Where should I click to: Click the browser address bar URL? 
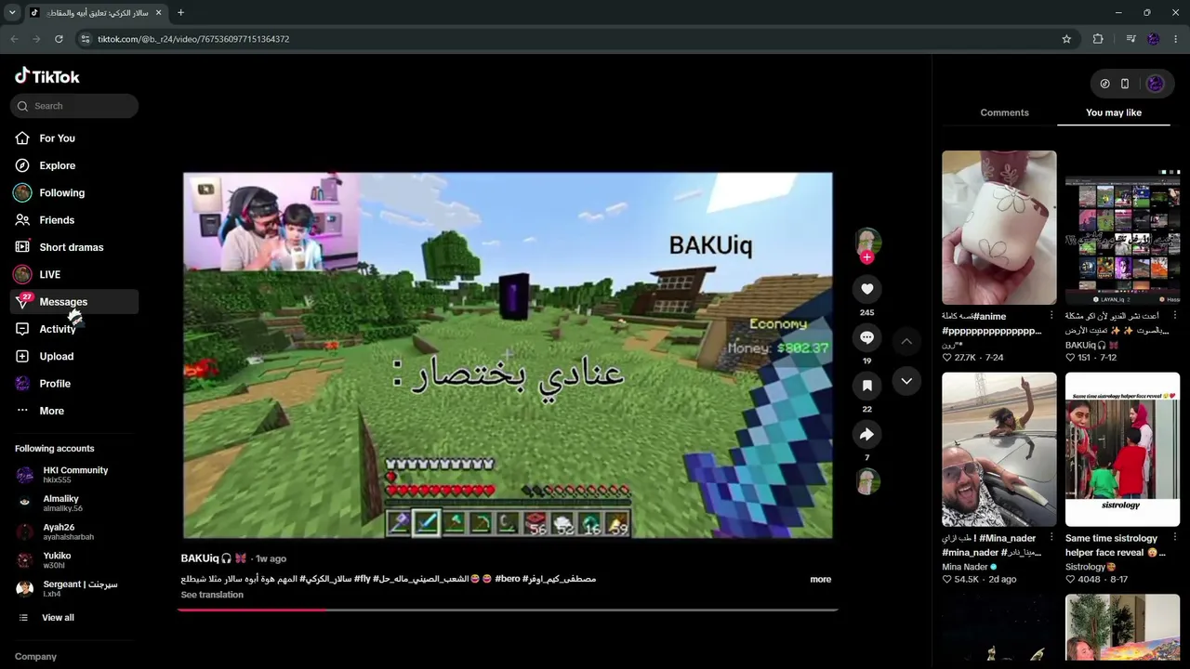(193, 39)
